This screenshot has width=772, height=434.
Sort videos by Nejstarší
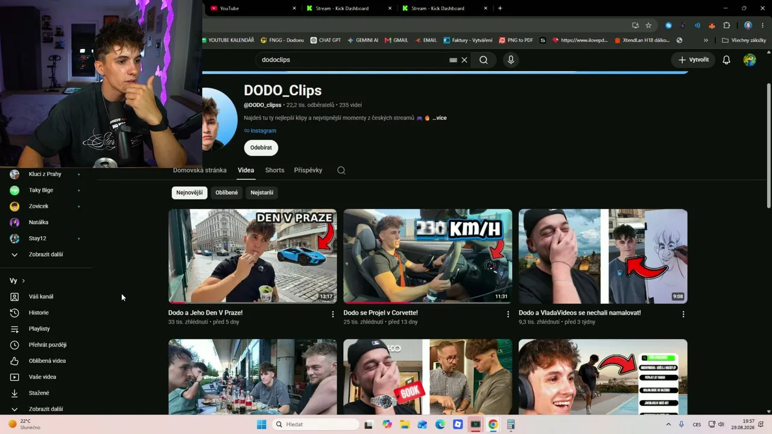pos(262,193)
